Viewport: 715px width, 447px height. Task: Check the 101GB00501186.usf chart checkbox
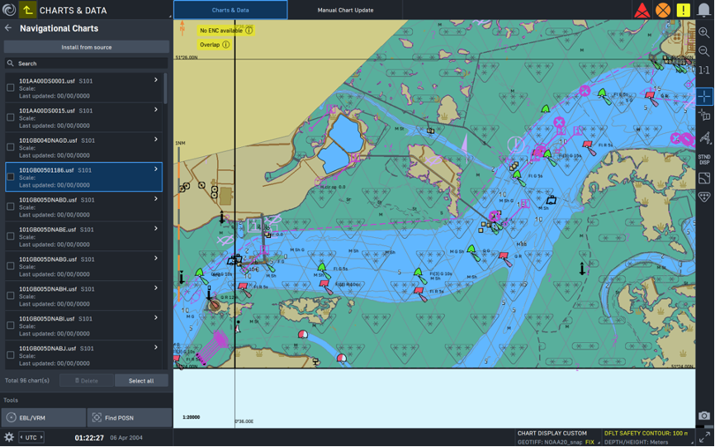11,177
